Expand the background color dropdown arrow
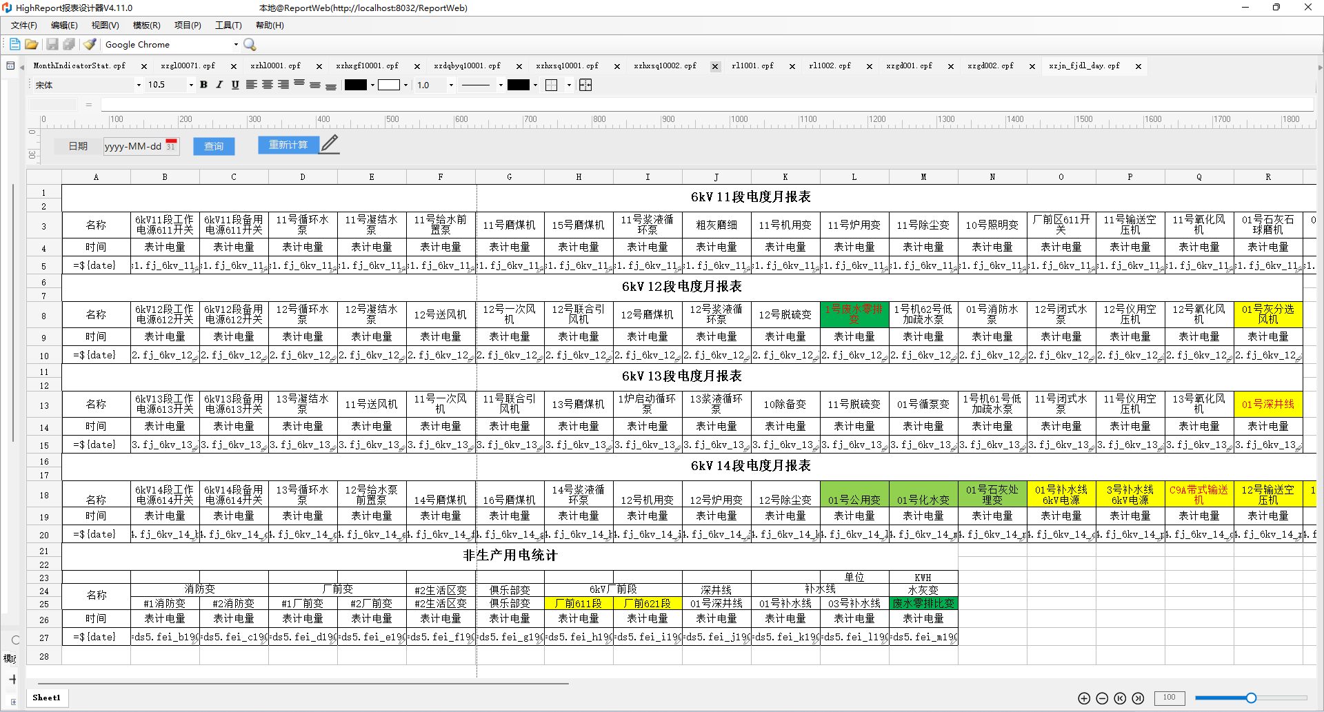 [x=405, y=85]
